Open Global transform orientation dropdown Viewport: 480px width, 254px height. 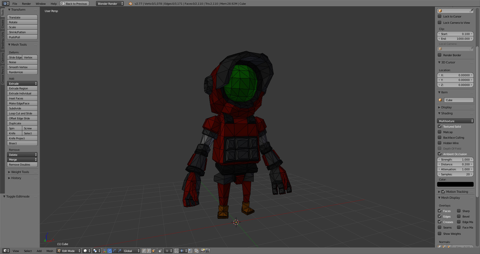pyautogui.click(x=131, y=251)
